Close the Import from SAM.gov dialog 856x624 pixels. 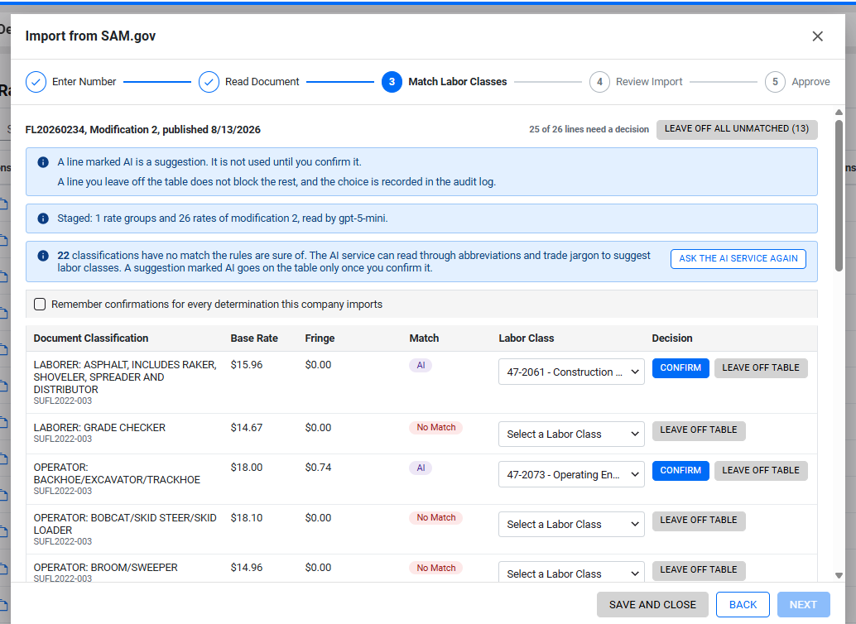(x=817, y=36)
